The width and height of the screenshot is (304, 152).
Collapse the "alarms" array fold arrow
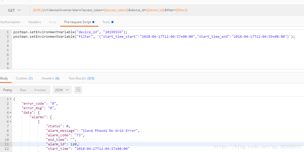click(10, 117)
